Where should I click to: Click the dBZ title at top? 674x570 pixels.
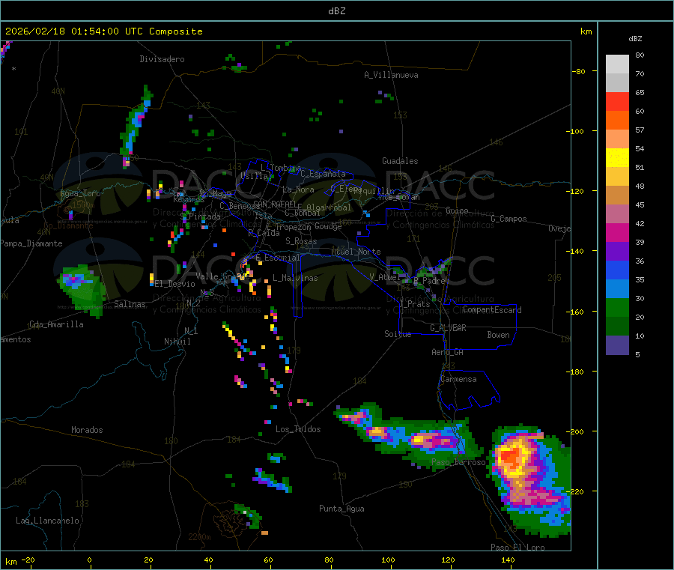point(336,11)
